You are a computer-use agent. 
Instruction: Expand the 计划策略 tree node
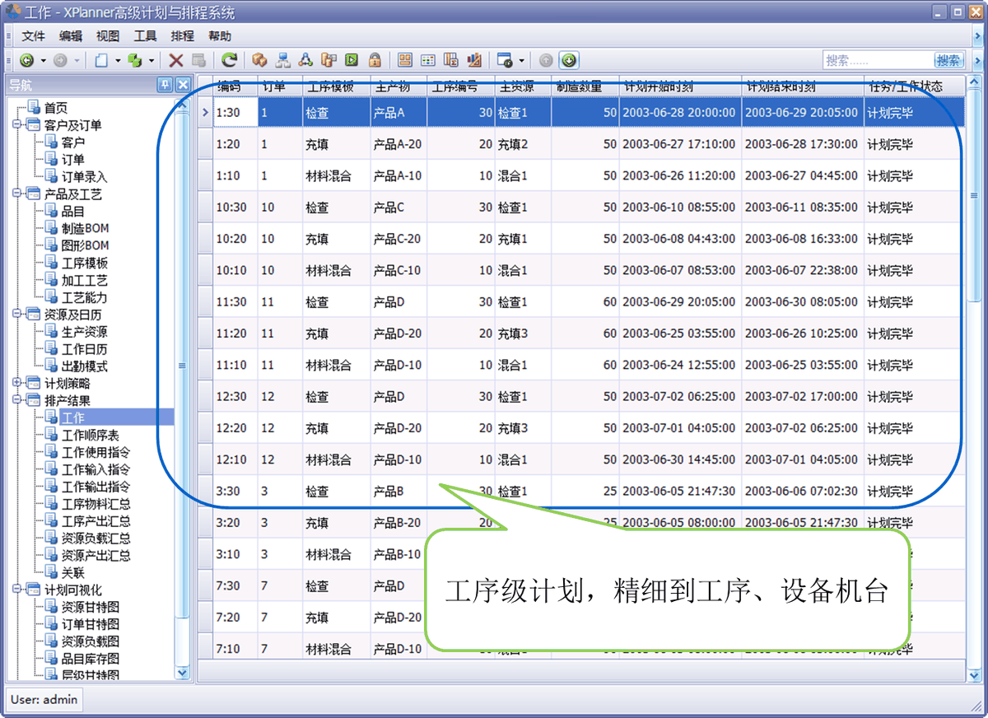16,384
